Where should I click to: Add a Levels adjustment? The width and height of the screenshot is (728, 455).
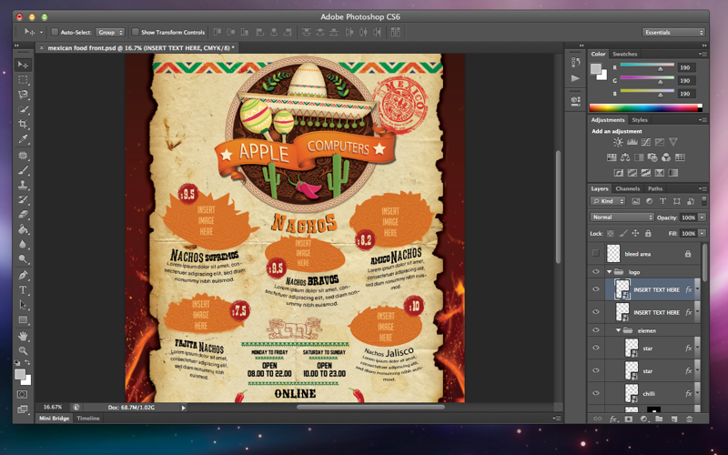click(632, 142)
